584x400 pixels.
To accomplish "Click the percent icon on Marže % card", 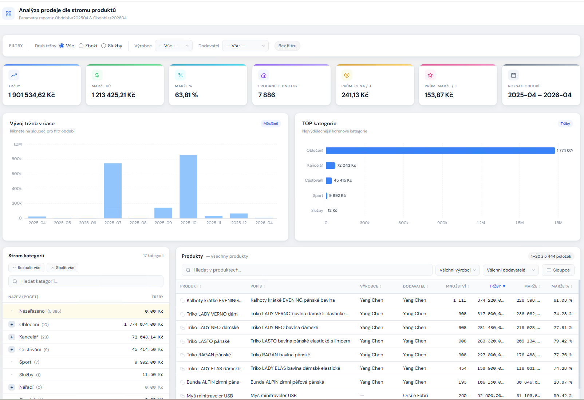I will [180, 75].
